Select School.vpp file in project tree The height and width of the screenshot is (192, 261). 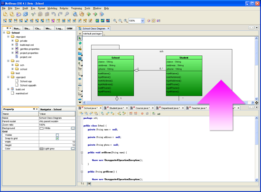pyautogui.click(x=26, y=81)
